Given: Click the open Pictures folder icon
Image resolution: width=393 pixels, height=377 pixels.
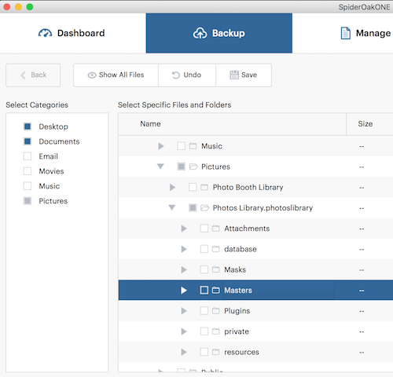Looking at the screenshot, I should [193, 167].
